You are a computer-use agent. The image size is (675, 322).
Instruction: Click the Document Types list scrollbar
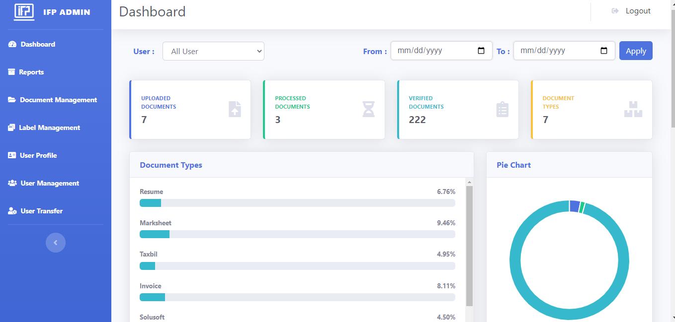click(x=469, y=247)
